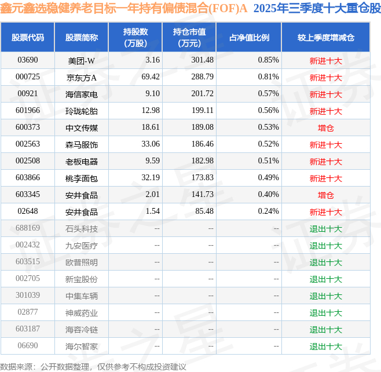Image resolution: width=381 pixels, height=372 pixels.
Task: Click the net value ratio 0.51%
Action: pyautogui.click(x=268, y=161)
